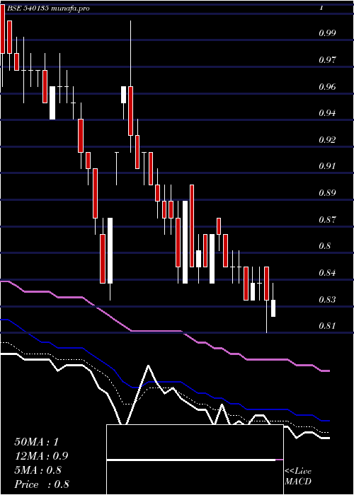Viewport: 354px width, 495px height.
Task: Click the '5MA : 0.8' legend entry
Action: pyautogui.click(x=38, y=470)
